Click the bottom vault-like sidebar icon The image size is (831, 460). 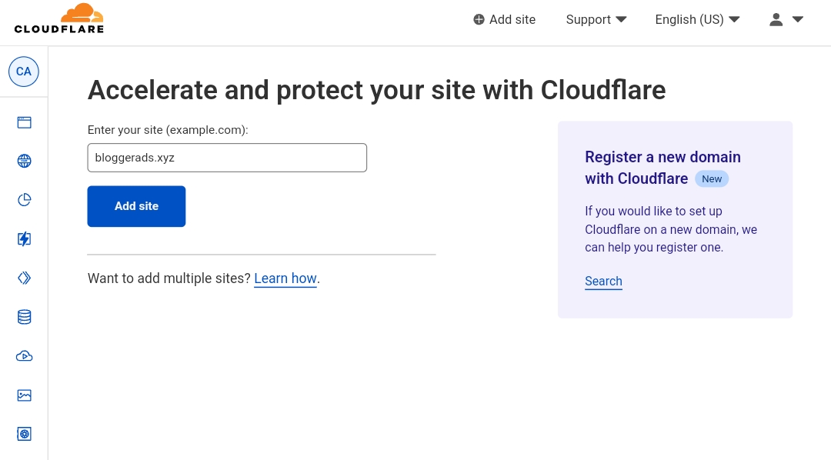point(25,435)
